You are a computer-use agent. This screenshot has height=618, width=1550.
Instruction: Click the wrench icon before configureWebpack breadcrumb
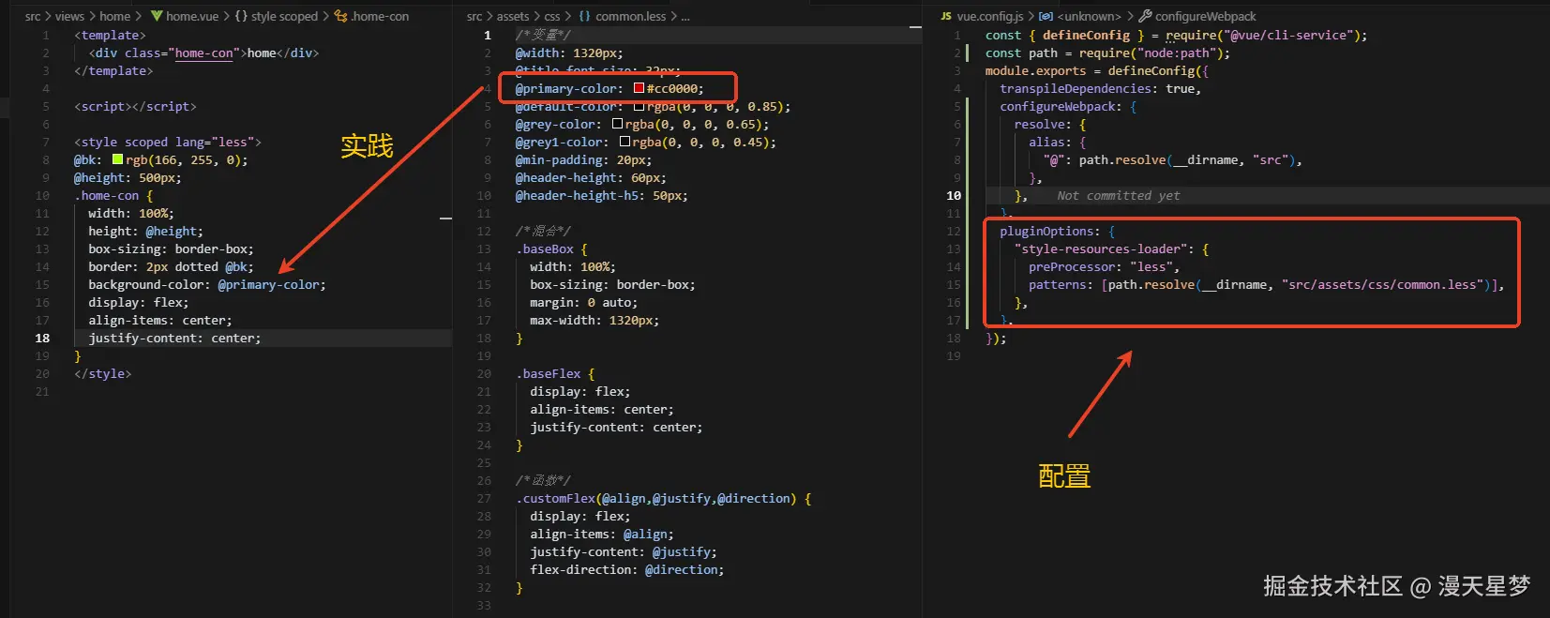(1145, 16)
